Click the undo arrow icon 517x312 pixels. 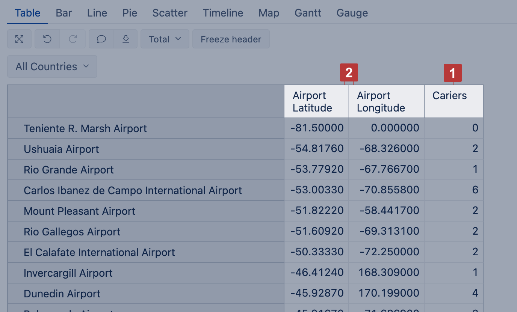(x=47, y=39)
